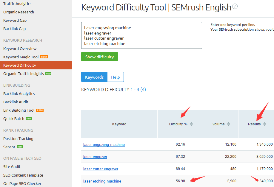274x187 pixels.
Task: Click the NEW badge beside Sensor
Action: (20, 147)
